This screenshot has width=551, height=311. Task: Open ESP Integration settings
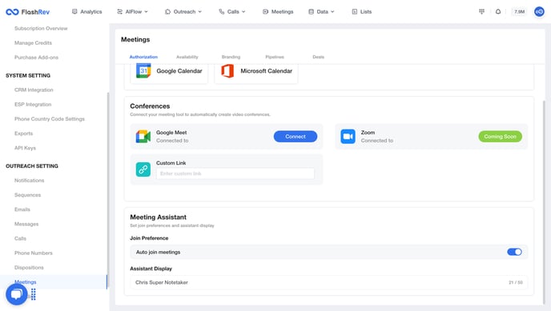point(33,105)
